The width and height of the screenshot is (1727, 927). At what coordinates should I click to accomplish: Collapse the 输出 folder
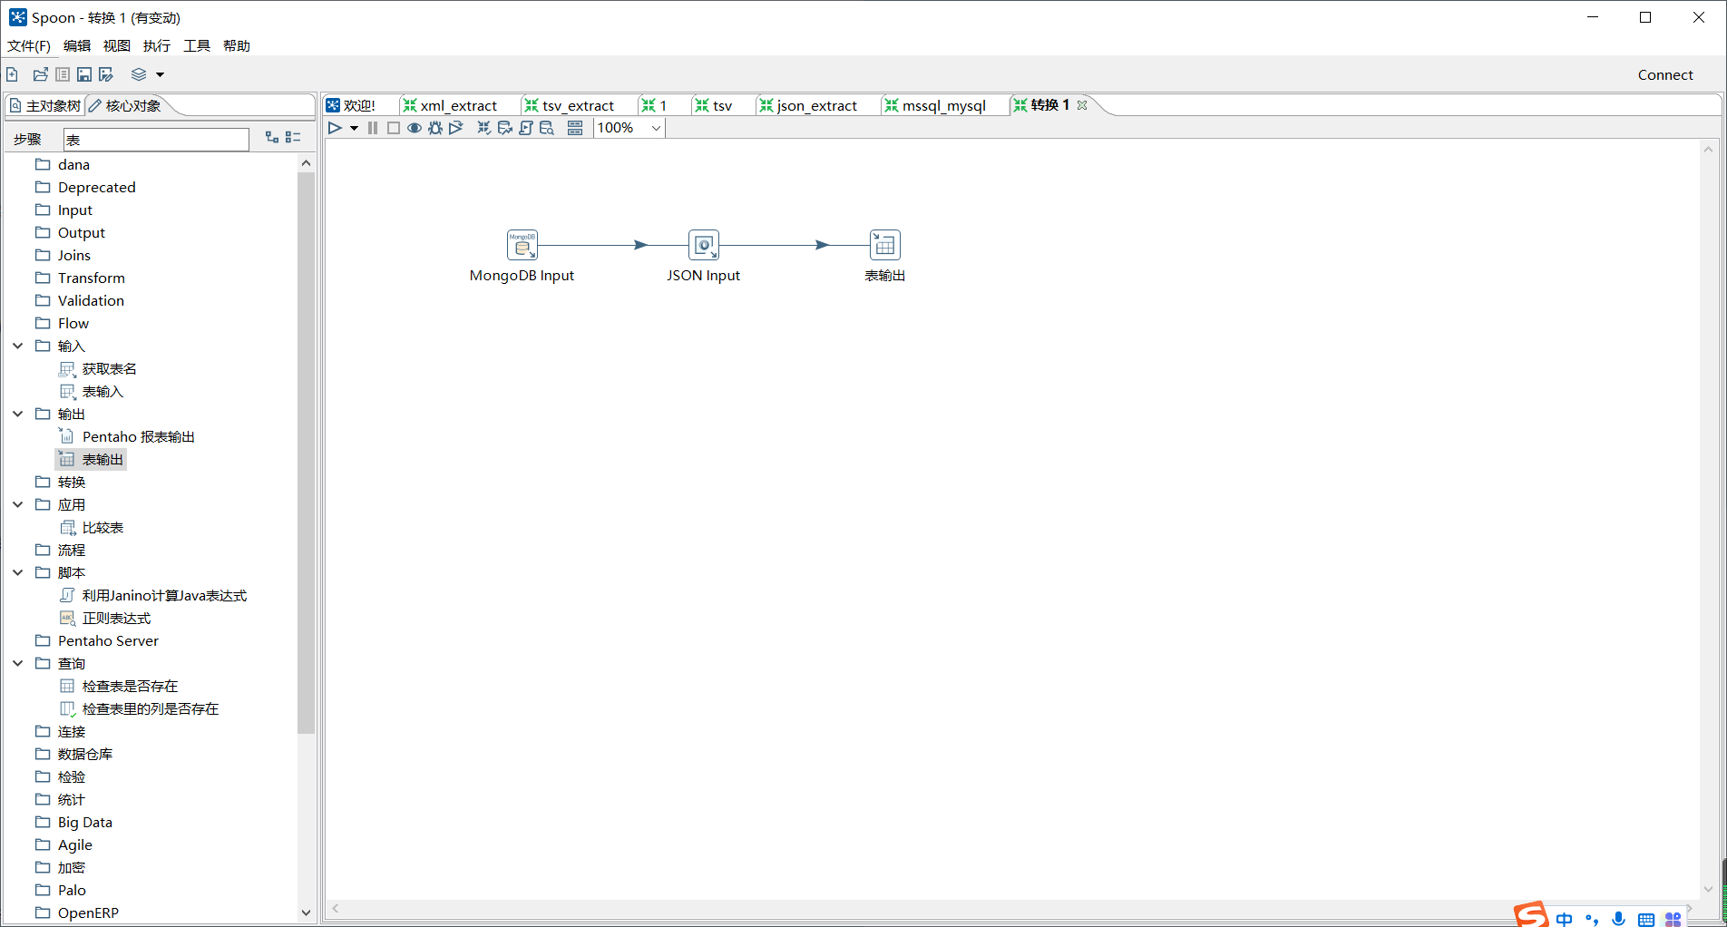(x=18, y=414)
